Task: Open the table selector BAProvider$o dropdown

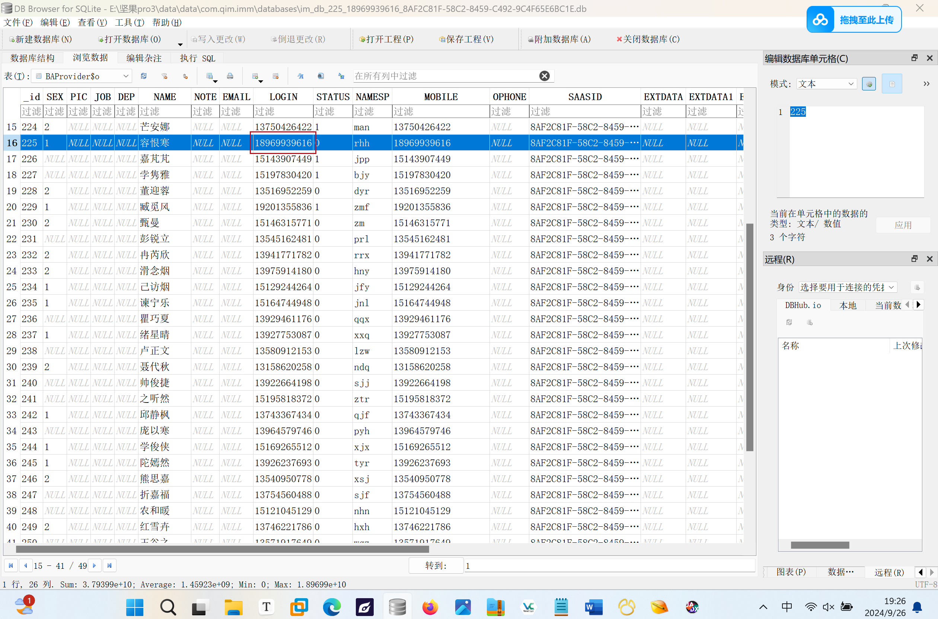Action: pyautogui.click(x=82, y=76)
